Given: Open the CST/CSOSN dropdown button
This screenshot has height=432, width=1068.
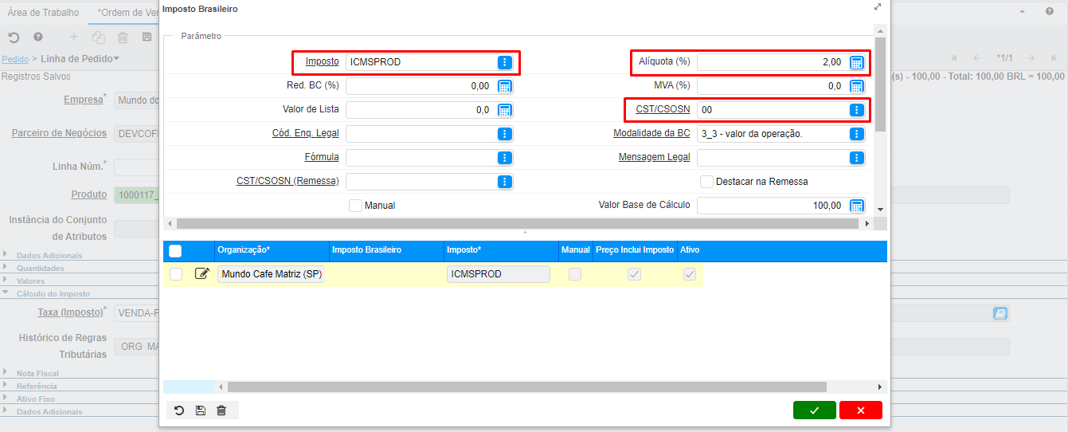Looking at the screenshot, I should [x=857, y=110].
